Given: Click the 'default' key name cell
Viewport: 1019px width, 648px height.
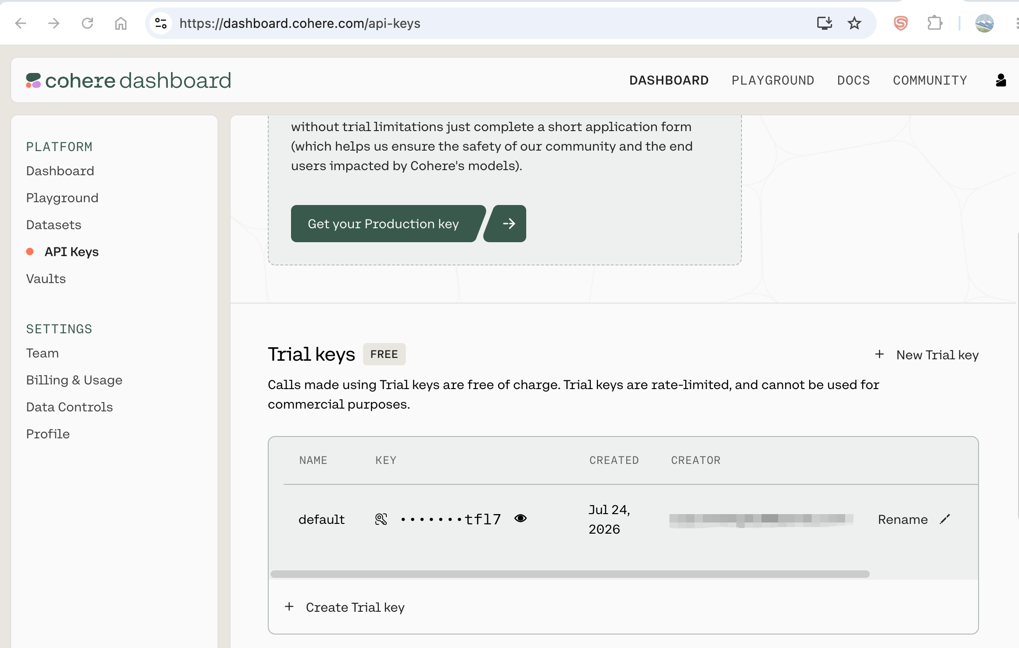Looking at the screenshot, I should click(322, 520).
